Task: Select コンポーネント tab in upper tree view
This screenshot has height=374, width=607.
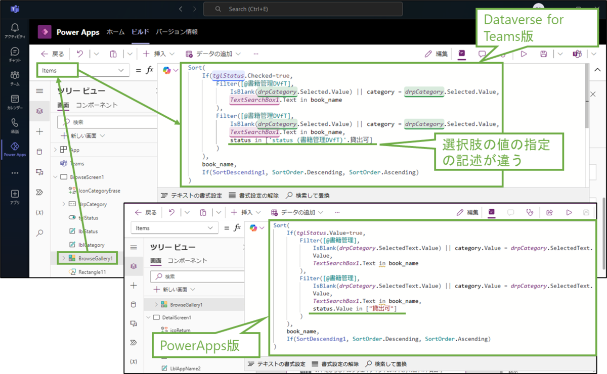Action: pyautogui.click(x=97, y=105)
